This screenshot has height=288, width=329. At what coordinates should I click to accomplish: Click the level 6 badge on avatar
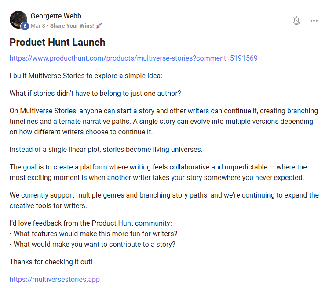[25, 26]
